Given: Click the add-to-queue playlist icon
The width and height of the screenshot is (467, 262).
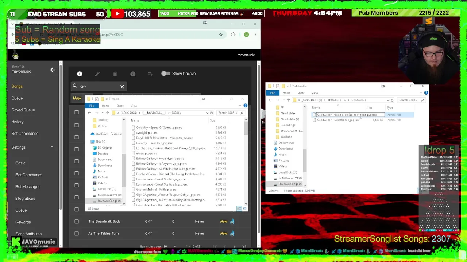Looking at the screenshot, I should [150, 74].
